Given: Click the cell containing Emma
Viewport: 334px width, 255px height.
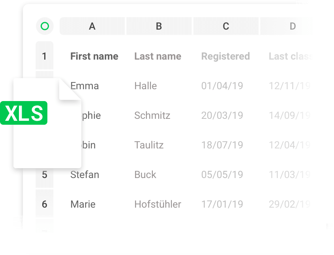Looking at the screenshot, I should point(84,86).
